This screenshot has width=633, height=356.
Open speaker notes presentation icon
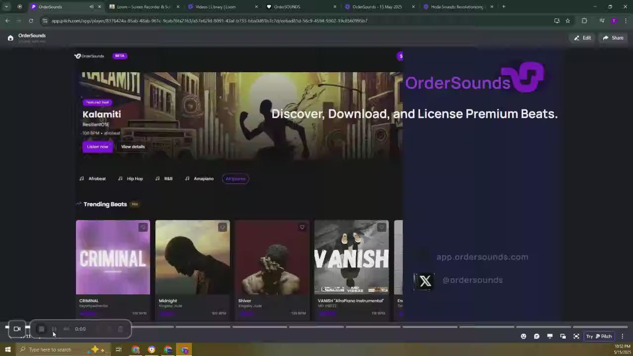click(549, 336)
